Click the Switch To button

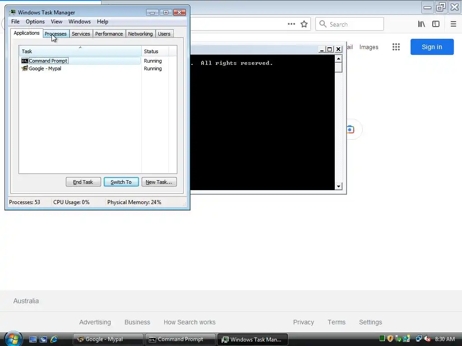click(121, 182)
